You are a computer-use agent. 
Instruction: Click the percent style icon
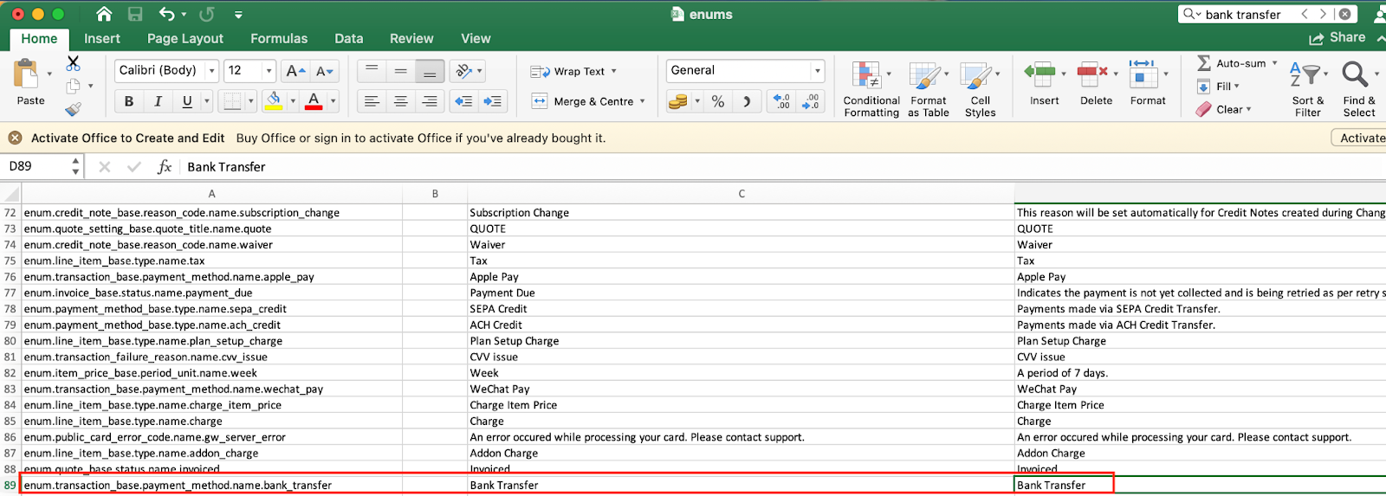718,101
